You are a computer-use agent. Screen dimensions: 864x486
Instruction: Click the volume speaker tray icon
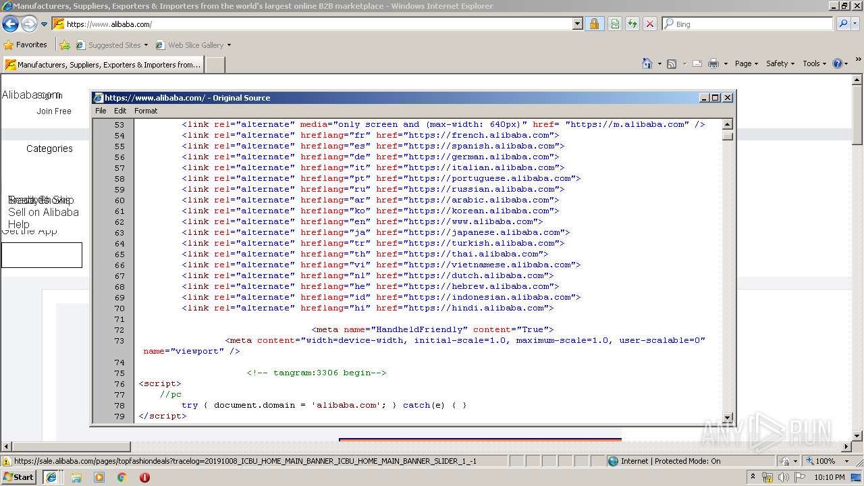tap(784, 477)
